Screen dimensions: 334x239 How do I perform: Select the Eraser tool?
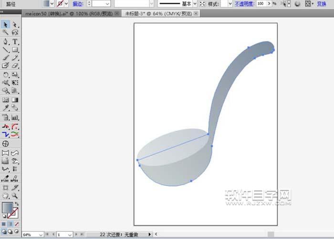[x=15, y=66]
